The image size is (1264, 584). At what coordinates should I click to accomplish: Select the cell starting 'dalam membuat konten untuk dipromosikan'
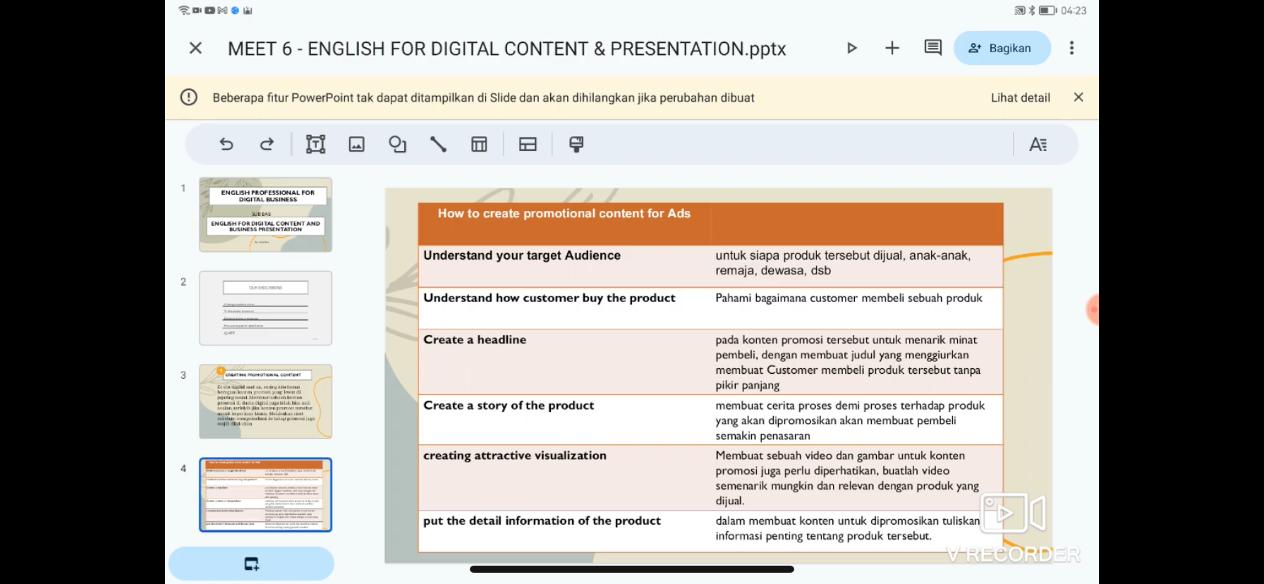(857, 531)
